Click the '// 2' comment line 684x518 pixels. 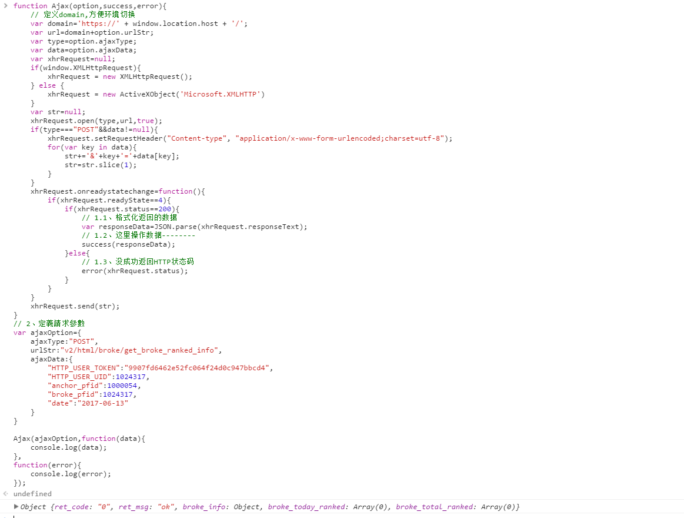(x=49, y=324)
